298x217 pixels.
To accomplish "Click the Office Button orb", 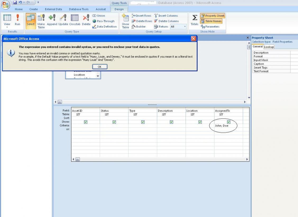I will coord(6,4).
